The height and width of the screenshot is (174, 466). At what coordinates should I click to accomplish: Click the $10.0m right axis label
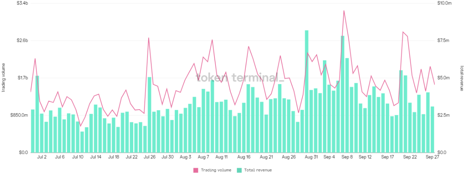tap(445, 3)
